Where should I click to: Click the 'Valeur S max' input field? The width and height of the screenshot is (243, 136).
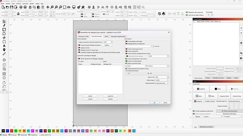click(162, 77)
